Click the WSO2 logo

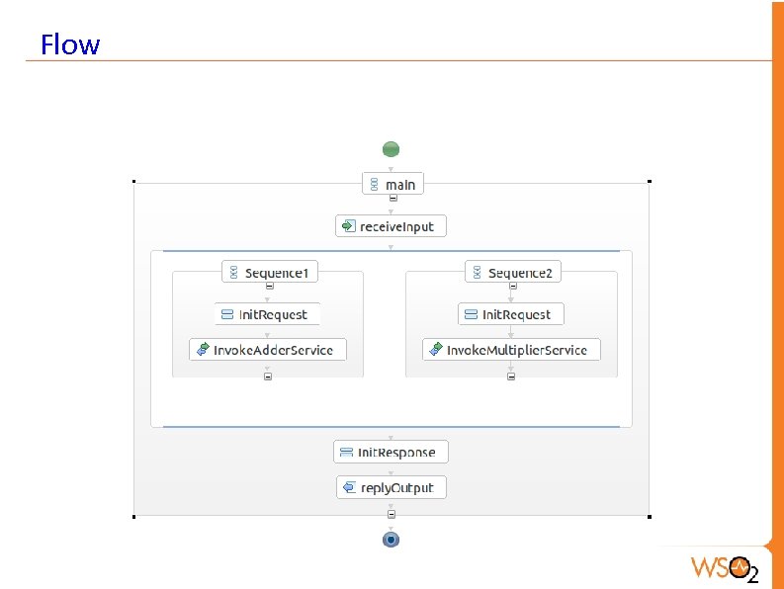coord(724,568)
